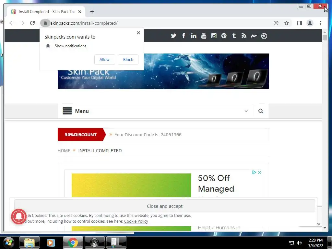332x249 pixels.
Task: Open Windows Media Player taskbar icon
Action: 51,243
